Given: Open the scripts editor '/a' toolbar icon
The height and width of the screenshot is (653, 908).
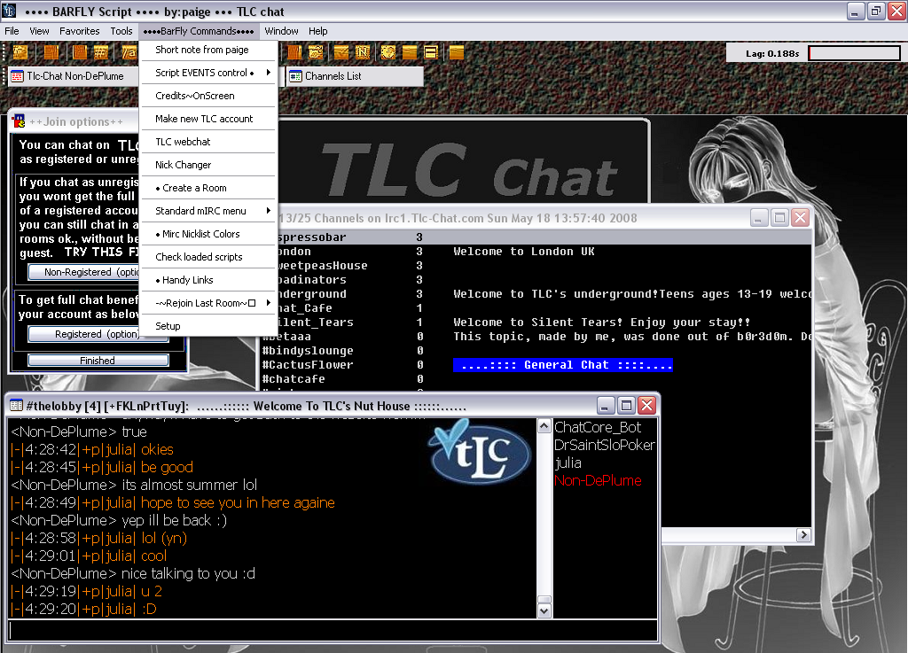Looking at the screenshot, I should coord(129,52).
